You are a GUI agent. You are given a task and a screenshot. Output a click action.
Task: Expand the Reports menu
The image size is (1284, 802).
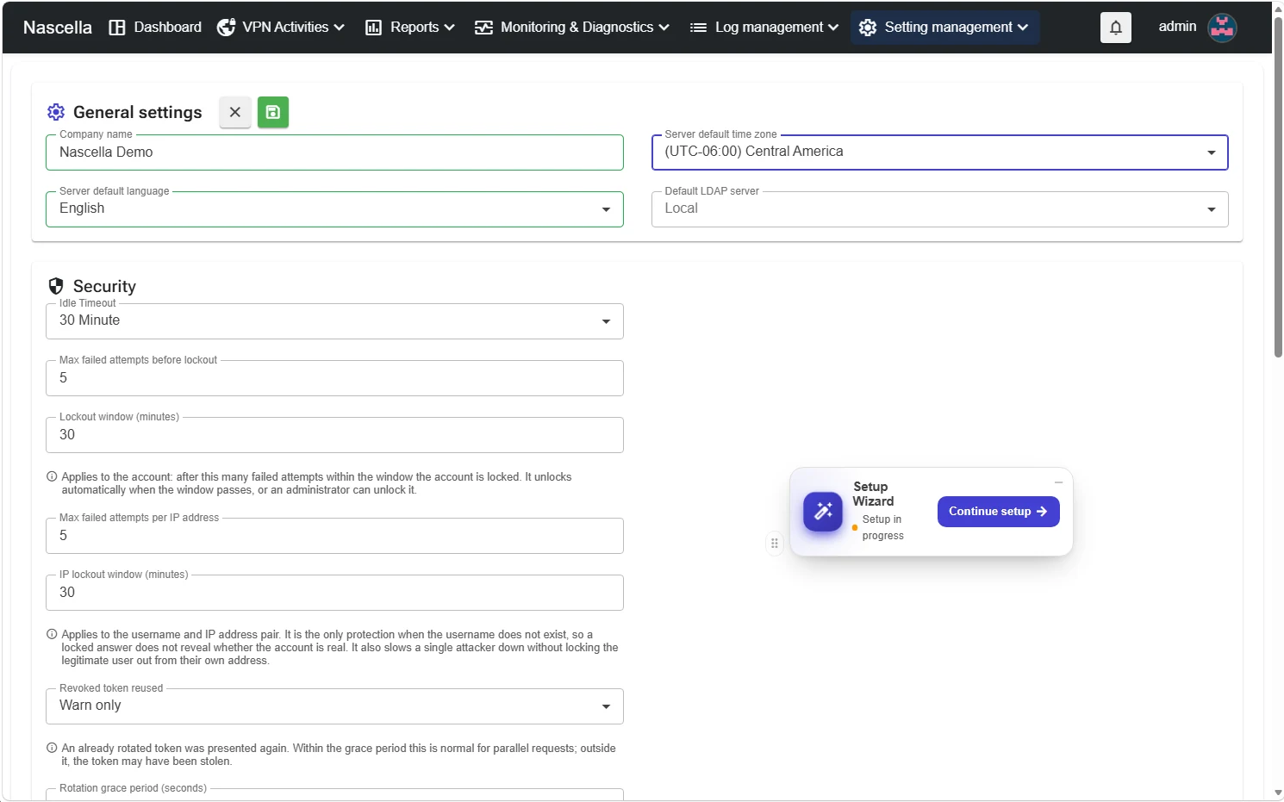coord(410,28)
